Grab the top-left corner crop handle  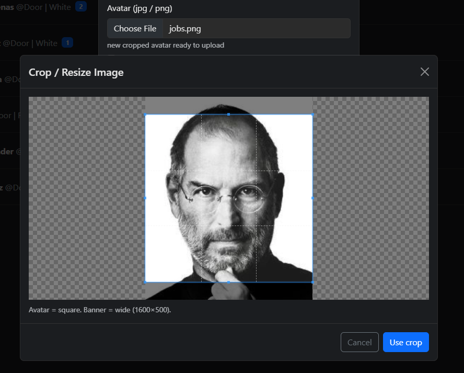click(x=145, y=115)
